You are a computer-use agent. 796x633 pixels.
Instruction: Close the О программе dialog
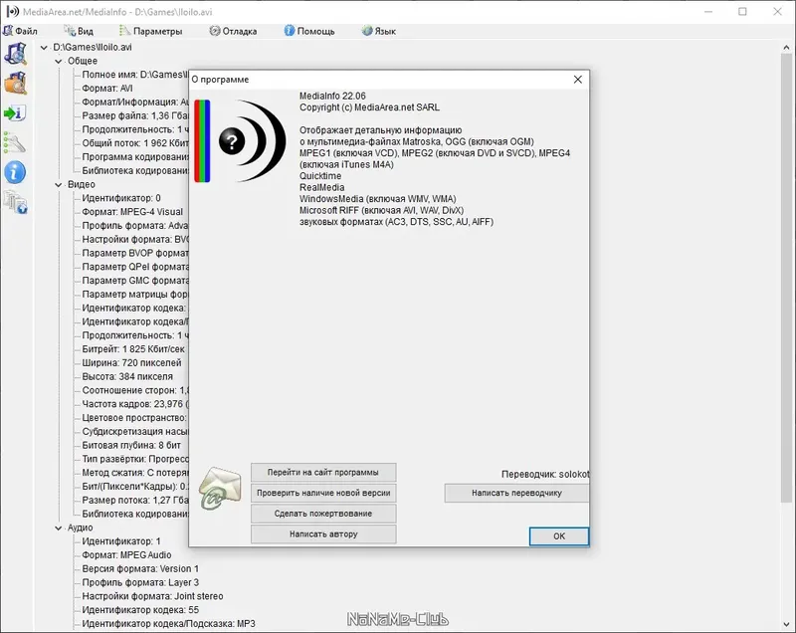[x=578, y=80]
